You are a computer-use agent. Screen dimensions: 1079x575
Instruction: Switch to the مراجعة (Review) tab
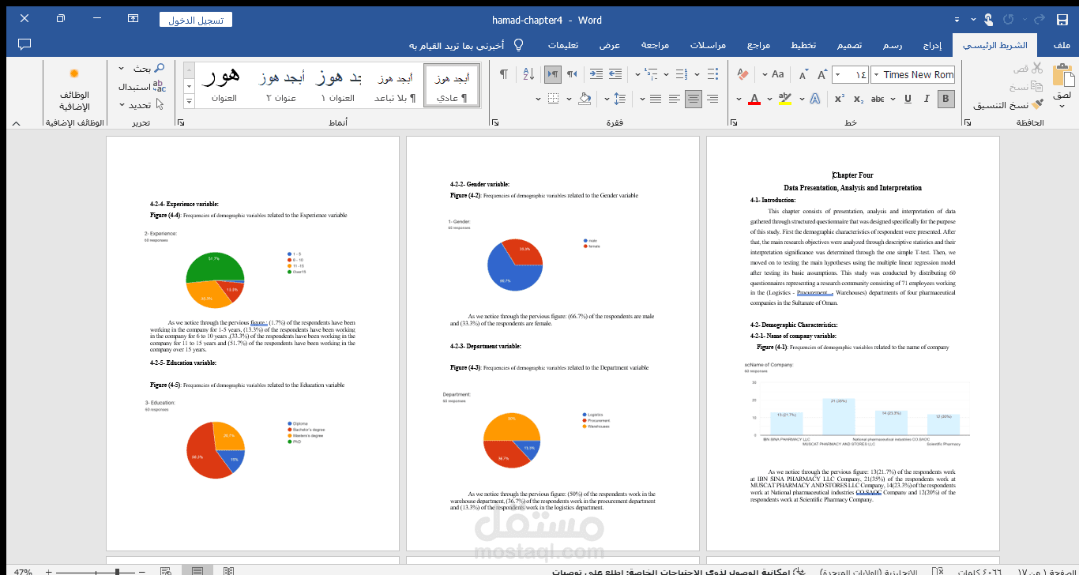click(654, 45)
